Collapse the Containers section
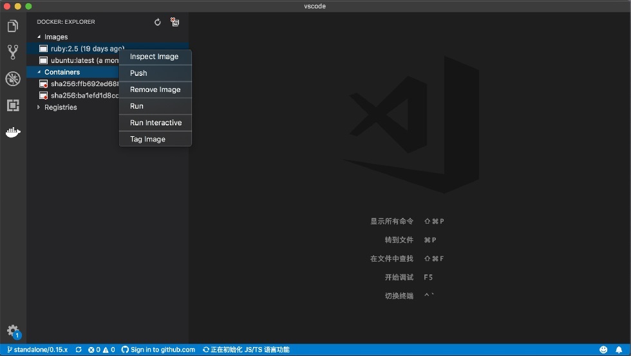The height and width of the screenshot is (356, 631). coord(39,72)
